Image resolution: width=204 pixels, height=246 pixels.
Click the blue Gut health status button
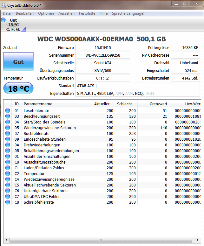(x=18, y=61)
